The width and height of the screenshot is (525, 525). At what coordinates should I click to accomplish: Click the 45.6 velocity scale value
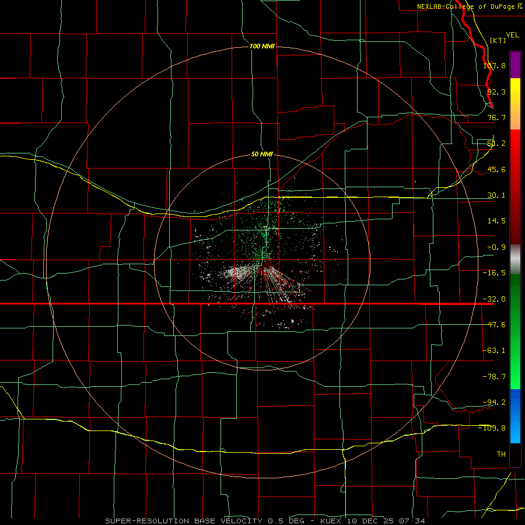496,169
